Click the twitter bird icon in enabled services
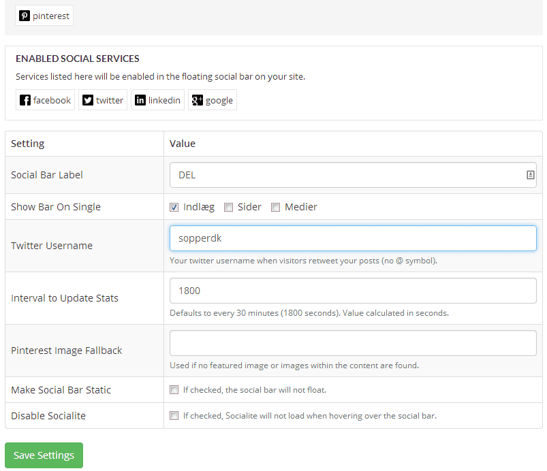 (88, 100)
